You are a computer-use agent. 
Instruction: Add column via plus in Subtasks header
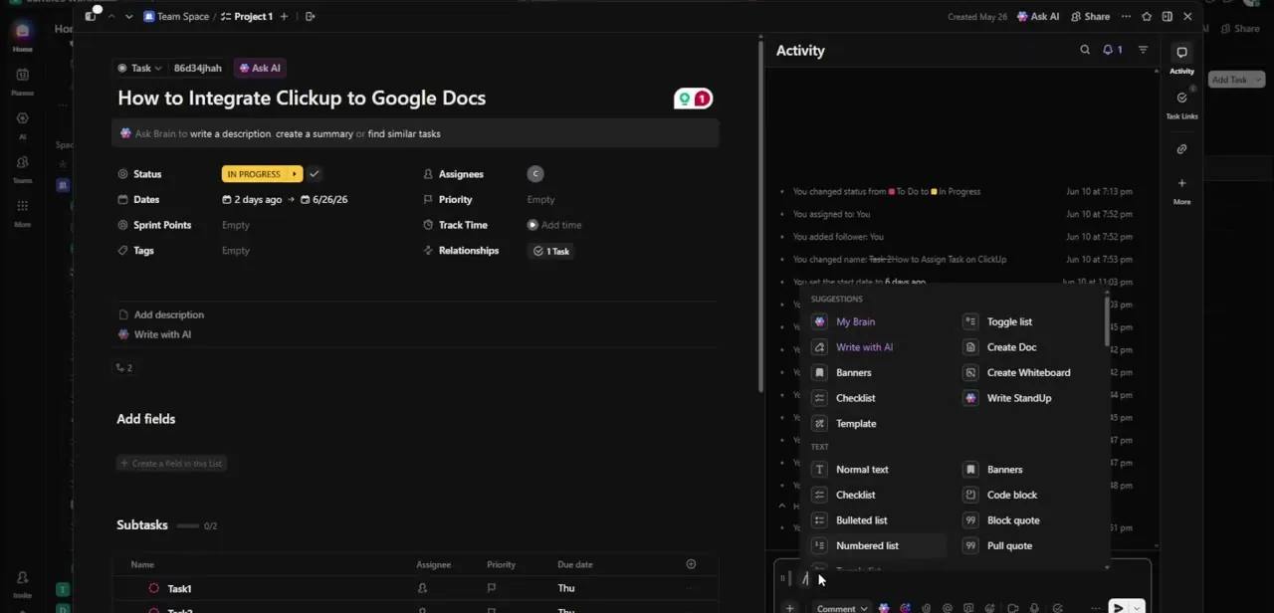point(691,564)
